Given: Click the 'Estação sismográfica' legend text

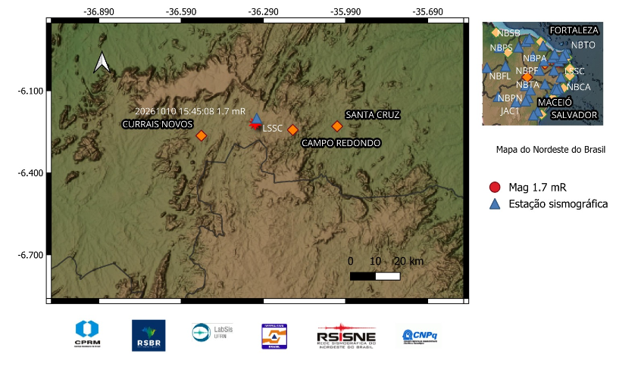Looking at the screenshot, I should tap(558, 203).
